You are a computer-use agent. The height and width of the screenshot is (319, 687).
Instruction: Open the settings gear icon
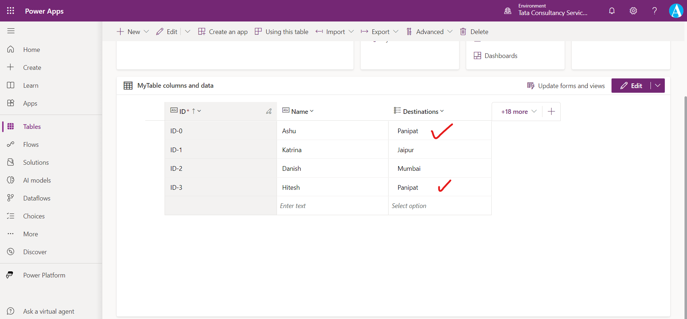pos(633,11)
